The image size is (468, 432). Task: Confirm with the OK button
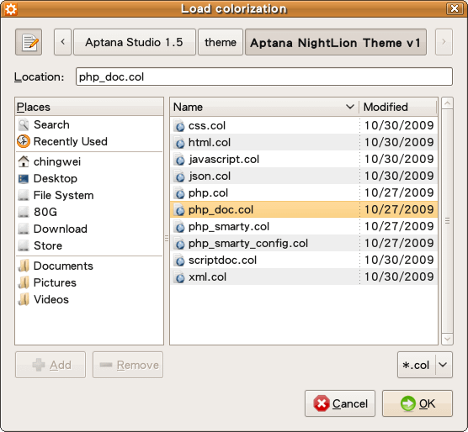pos(417,403)
